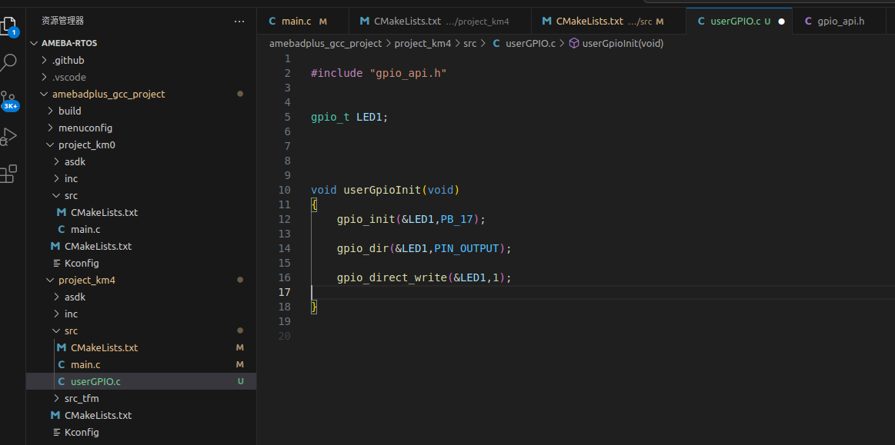
Task: Click the "gpio_api.h" include string
Action: pyautogui.click(x=408, y=74)
